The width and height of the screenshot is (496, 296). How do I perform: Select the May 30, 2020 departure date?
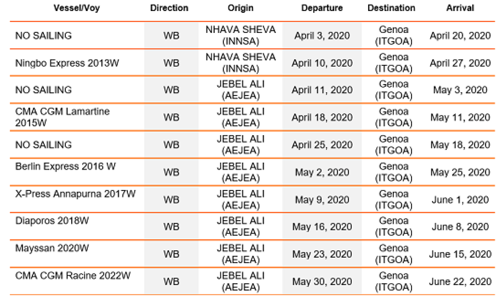(322, 282)
